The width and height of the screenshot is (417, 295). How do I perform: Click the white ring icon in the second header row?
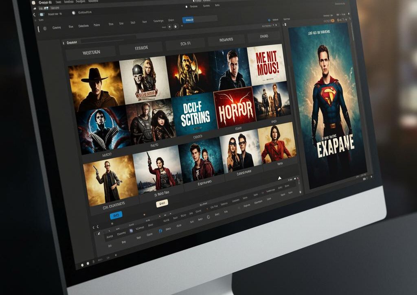pos(73,13)
